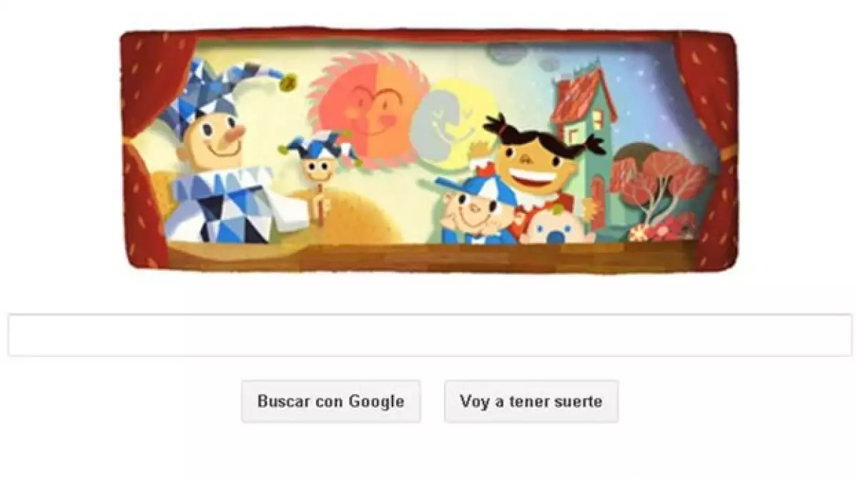Click the wooden stage floor of doodle

coord(429,256)
